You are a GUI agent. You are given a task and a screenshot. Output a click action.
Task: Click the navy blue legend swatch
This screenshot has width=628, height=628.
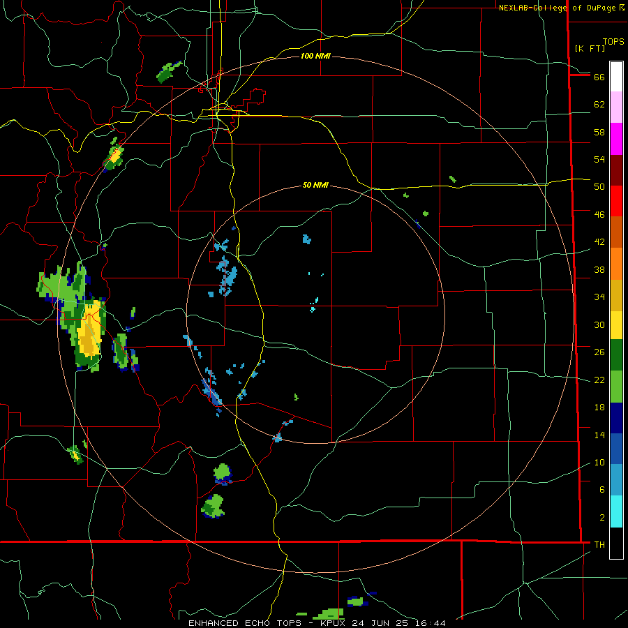pos(616,418)
